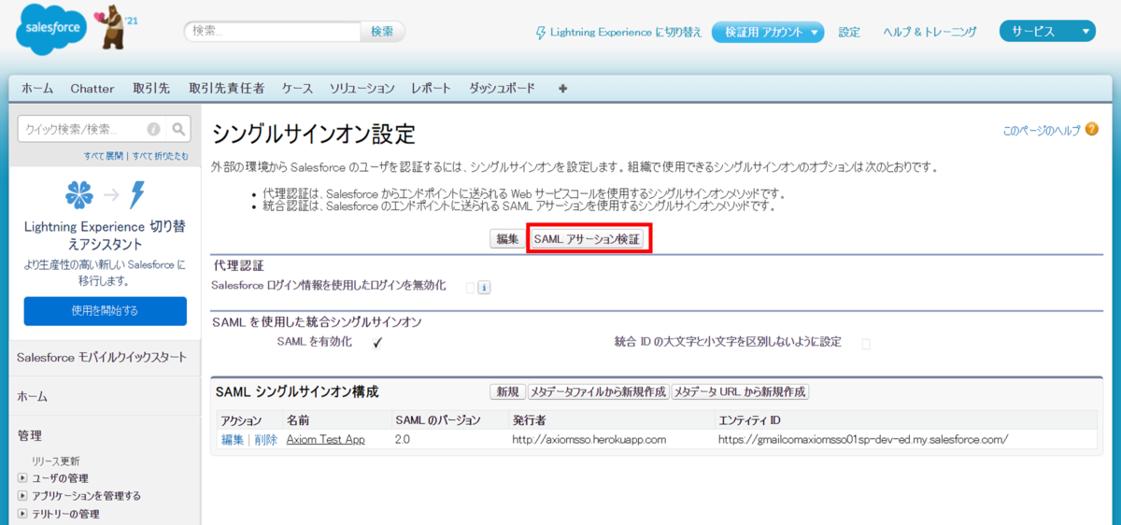Click すべて折りたたむ link in sidebar
This screenshot has height=525, width=1121.
160,156
